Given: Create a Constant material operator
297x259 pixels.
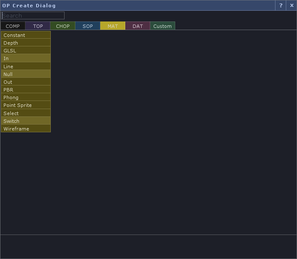Looking at the screenshot, I should tap(26, 35).
